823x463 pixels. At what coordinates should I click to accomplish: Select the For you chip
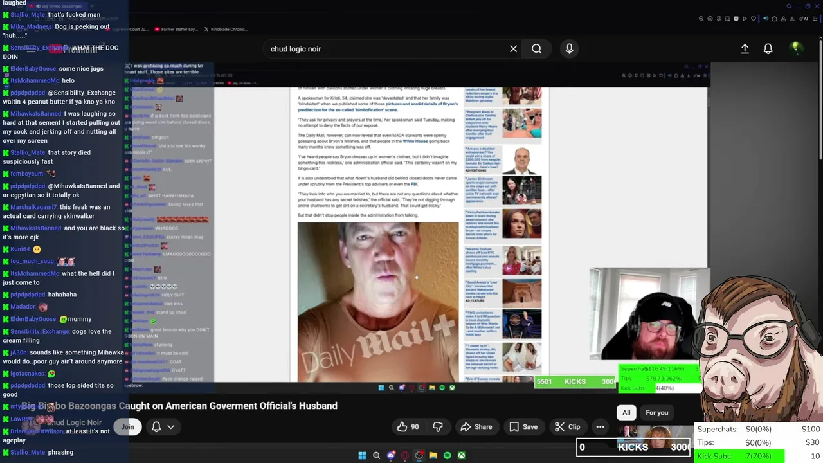click(x=656, y=412)
